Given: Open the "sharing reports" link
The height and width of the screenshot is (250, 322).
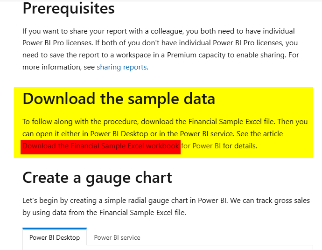Looking at the screenshot, I should tap(122, 67).
